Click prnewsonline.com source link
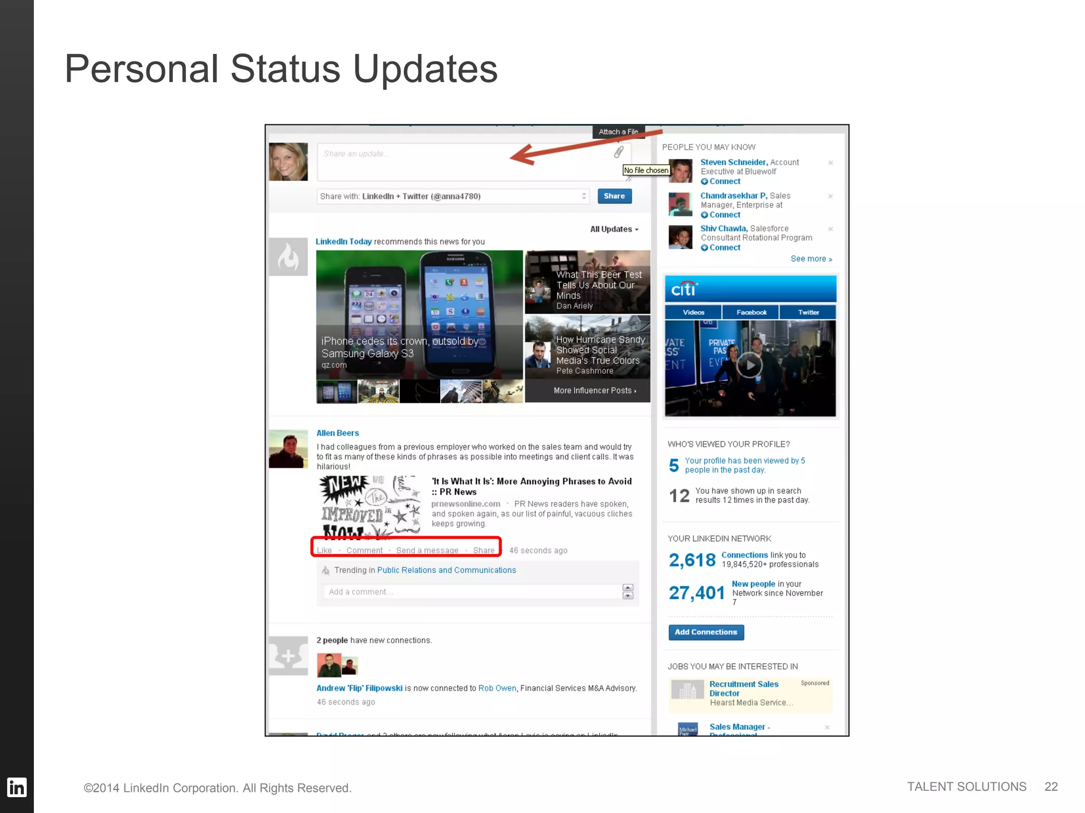1085x813 pixels. [466, 504]
